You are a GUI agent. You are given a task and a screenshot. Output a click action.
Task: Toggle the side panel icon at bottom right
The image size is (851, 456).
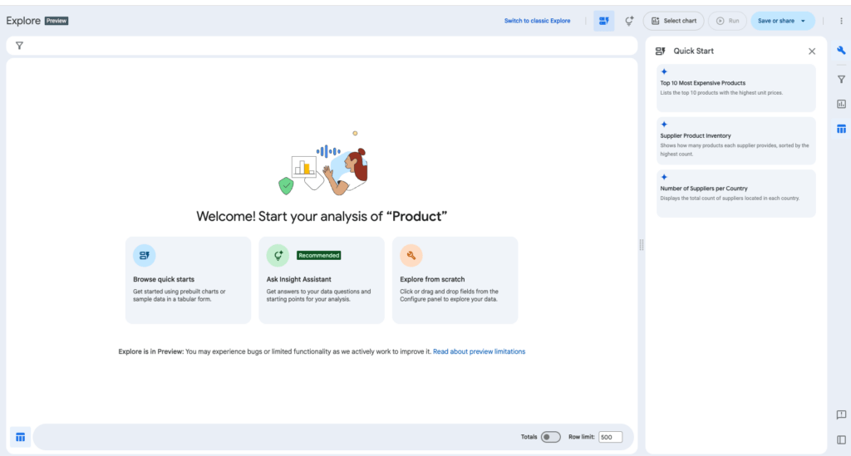(x=841, y=439)
